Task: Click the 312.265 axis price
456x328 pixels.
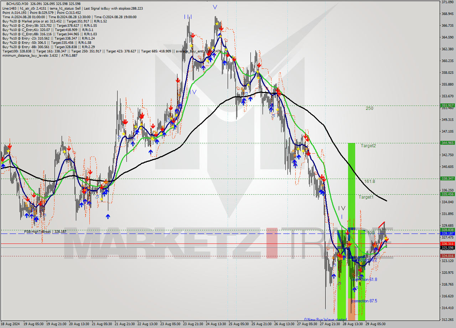Action: click(447, 319)
